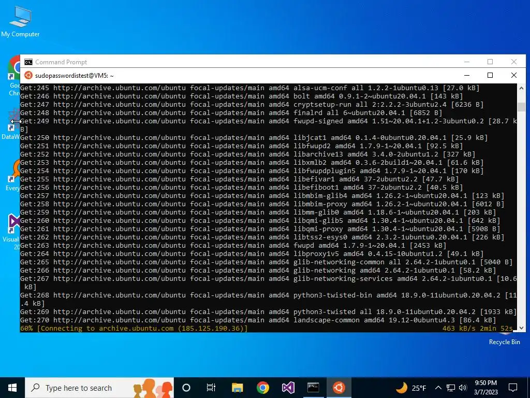Click the Type here to search box
The height and width of the screenshot is (398, 530).
point(99,388)
